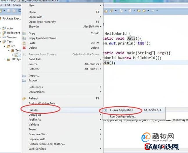Expand the JRE System Library node
The height and width of the screenshot is (153, 188).
[5, 59]
